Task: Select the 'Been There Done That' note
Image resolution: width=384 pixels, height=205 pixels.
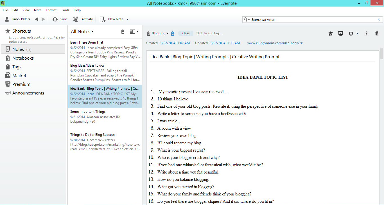Action: pyautogui.click(x=105, y=49)
